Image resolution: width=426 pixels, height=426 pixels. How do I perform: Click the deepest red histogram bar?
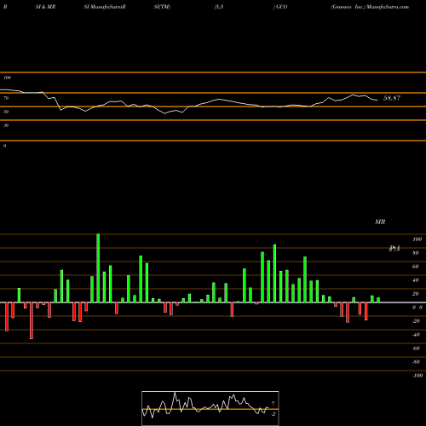click(x=32, y=320)
